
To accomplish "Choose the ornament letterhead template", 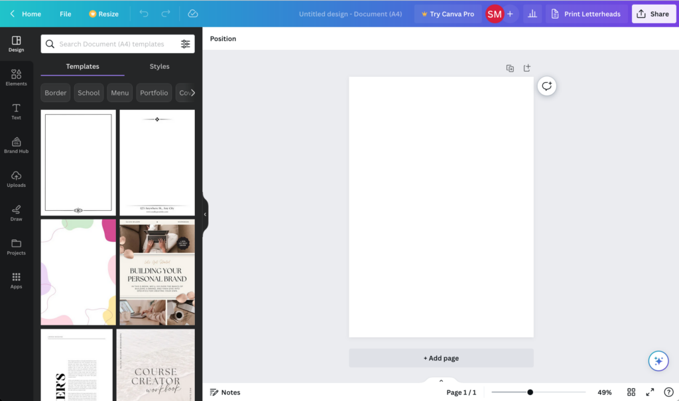I will [x=157, y=162].
